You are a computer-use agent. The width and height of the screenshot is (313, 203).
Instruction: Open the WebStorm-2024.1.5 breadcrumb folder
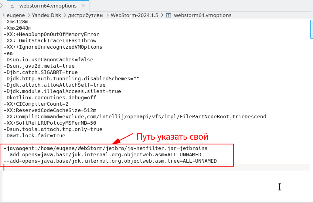pos(135,15)
